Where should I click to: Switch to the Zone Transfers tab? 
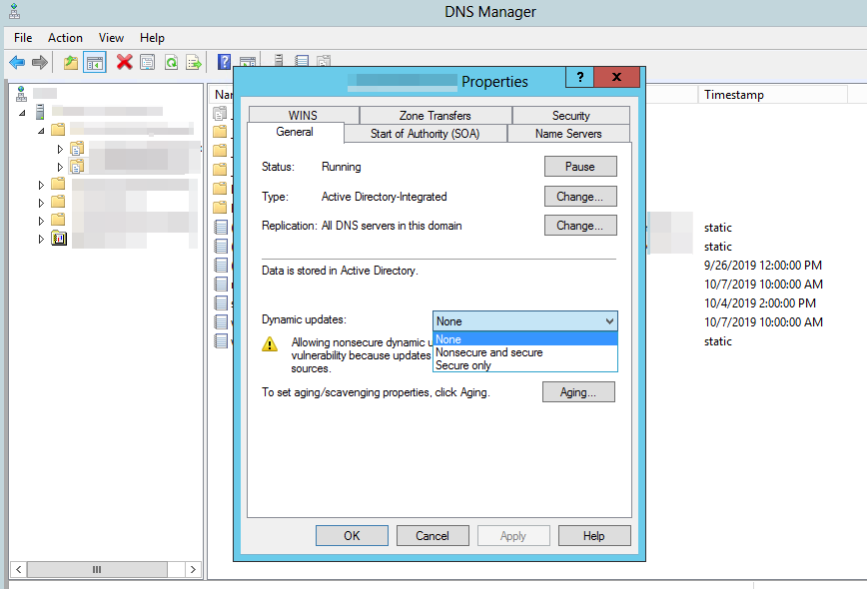coord(435,115)
